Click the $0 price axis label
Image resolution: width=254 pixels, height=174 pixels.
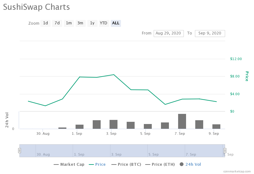232,111
